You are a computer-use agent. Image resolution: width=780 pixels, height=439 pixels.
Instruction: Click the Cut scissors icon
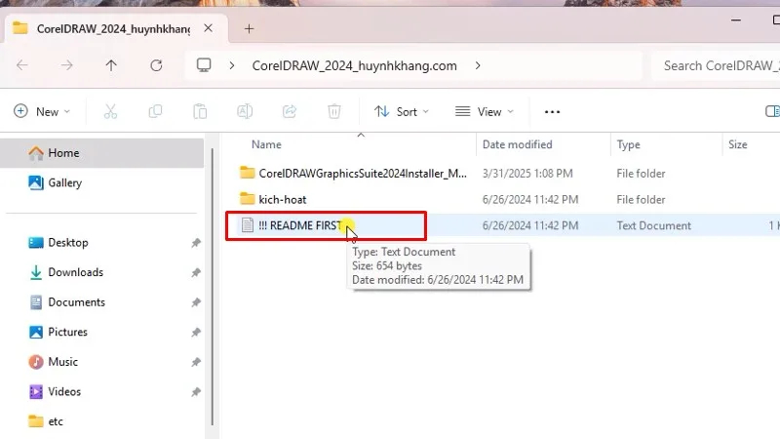[x=110, y=112]
